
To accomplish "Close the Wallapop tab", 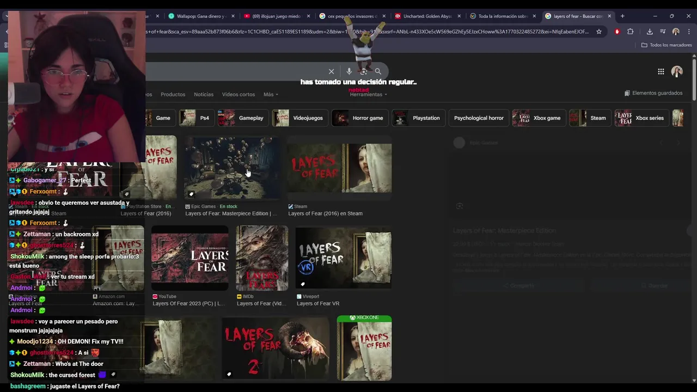I will pos(233,16).
